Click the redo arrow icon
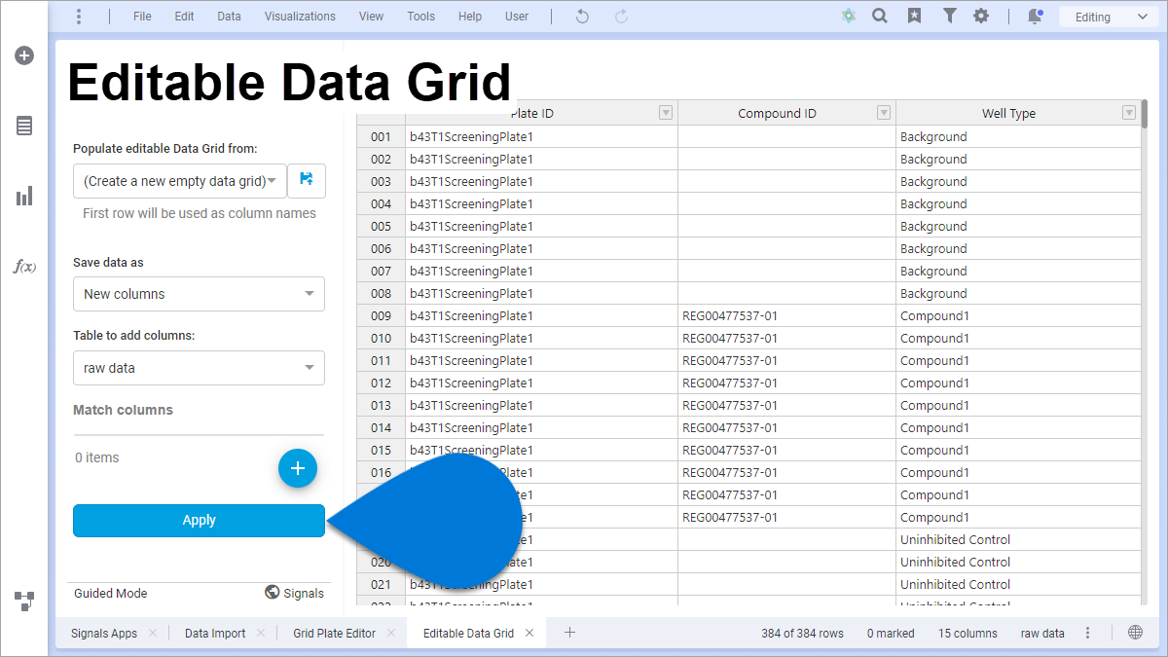Viewport: 1168px width, 657px height. [621, 17]
